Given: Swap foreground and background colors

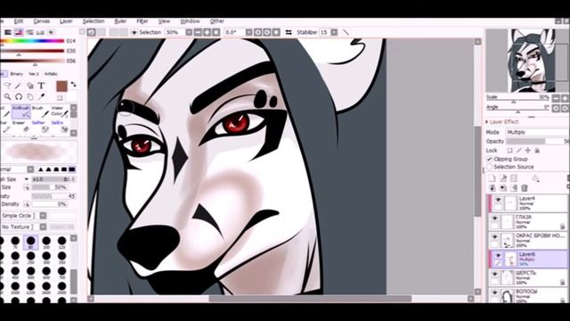Looking at the screenshot, I should pos(73,85).
